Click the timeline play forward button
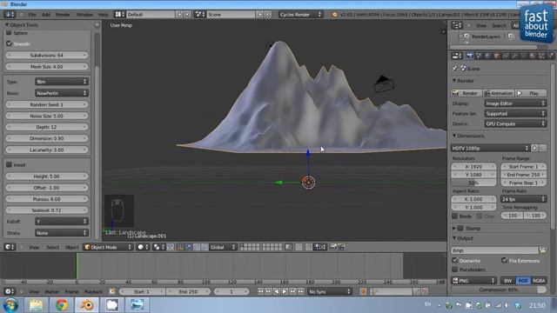Viewport: 557px width, 313px height. tap(285, 292)
